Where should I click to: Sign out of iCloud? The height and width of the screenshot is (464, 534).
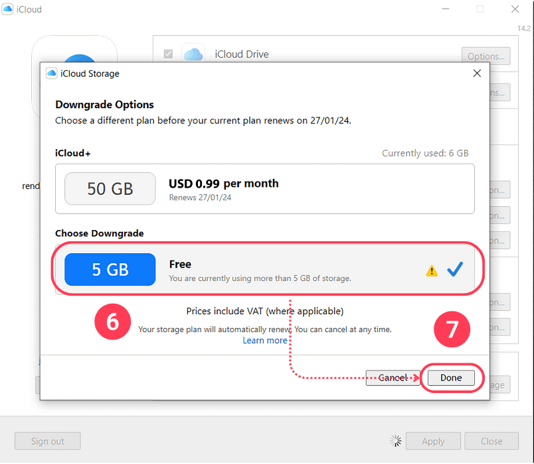point(47,441)
